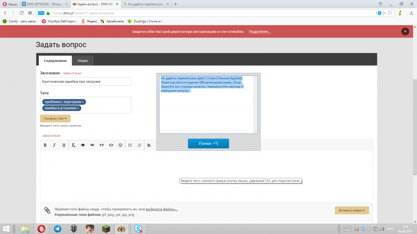417x234 pixels.
Task: Open Telegram from the taskbar
Action: click(57, 229)
